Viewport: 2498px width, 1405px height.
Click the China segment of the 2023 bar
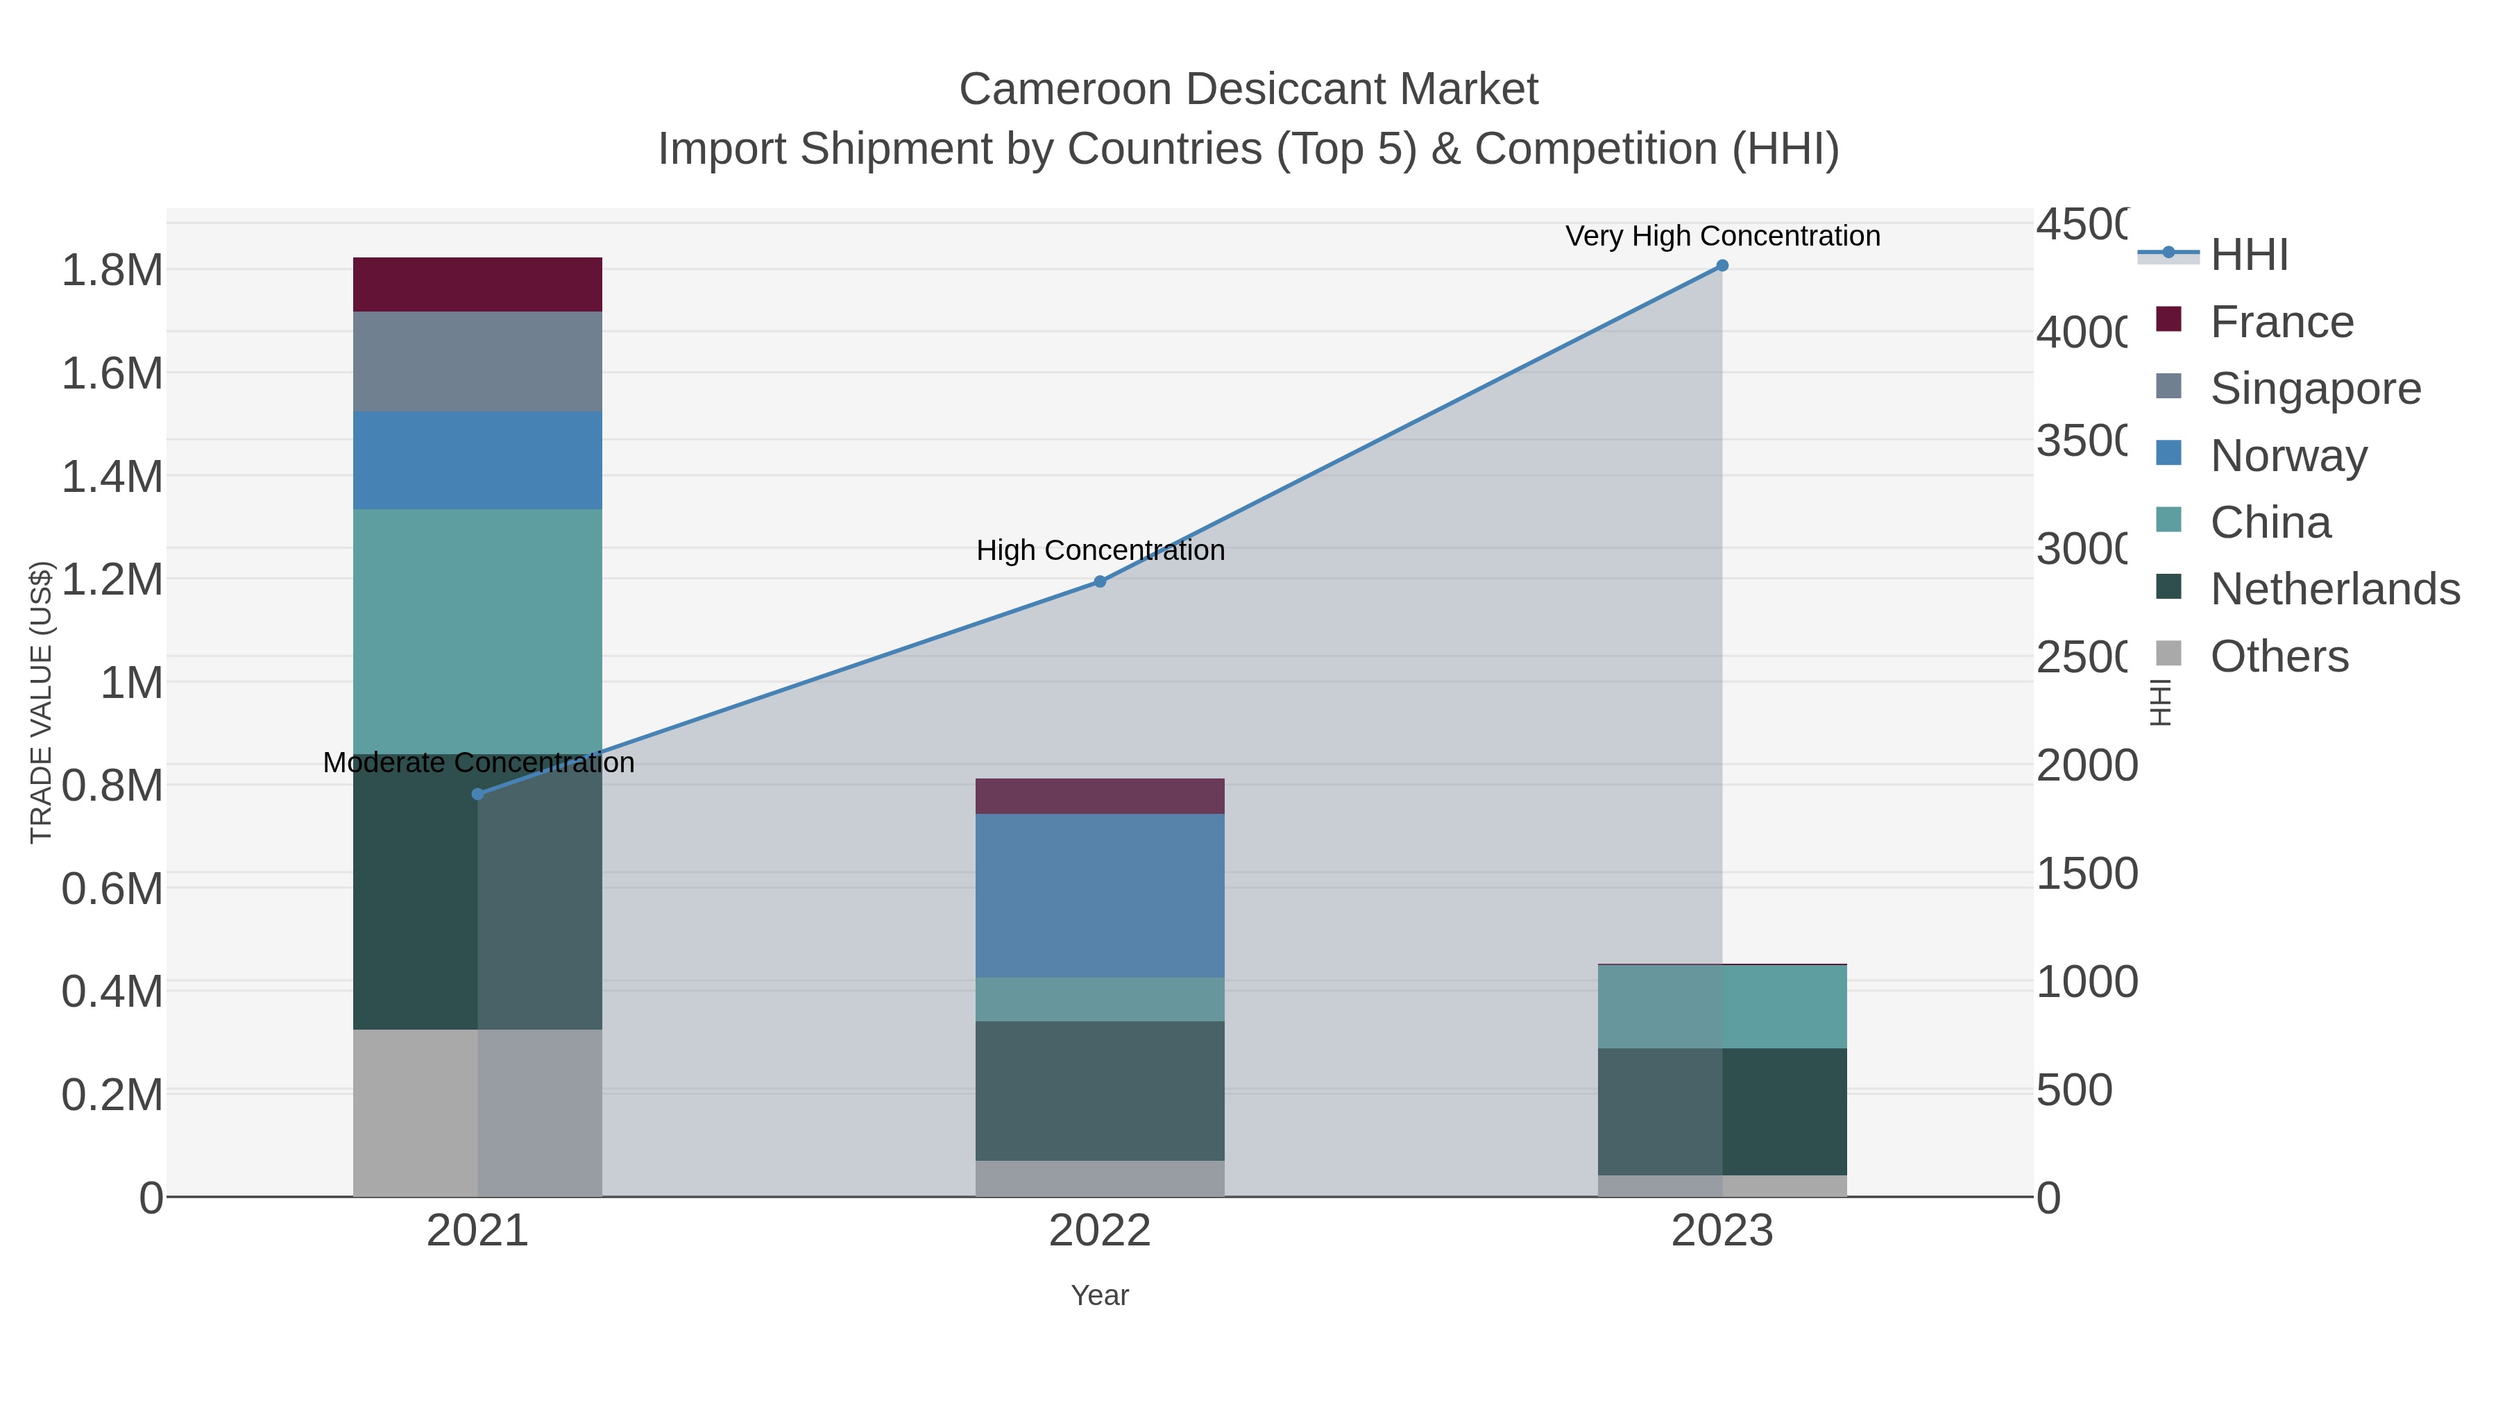coord(1722,1007)
